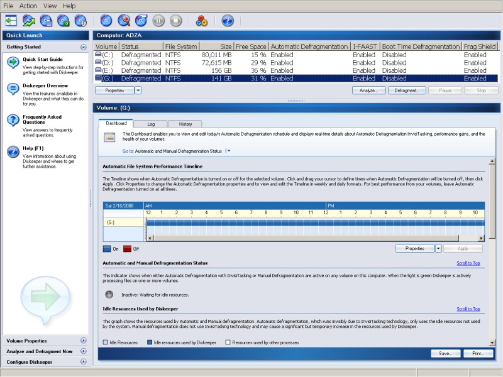Expand the Volume Properties section
The width and height of the screenshot is (503, 377).
pos(84,341)
